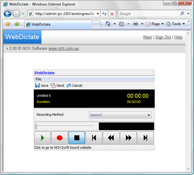
Task: Jump to start of dictation
Action: (x=94, y=138)
